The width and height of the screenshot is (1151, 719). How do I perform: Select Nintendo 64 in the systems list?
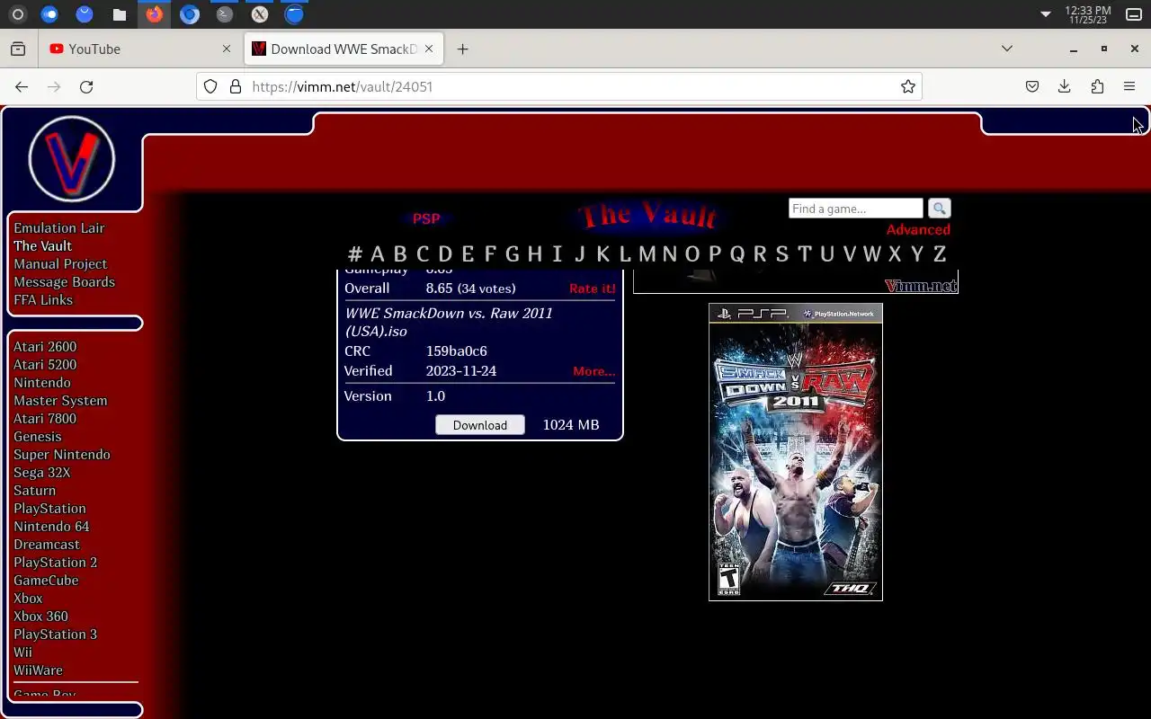(x=51, y=527)
